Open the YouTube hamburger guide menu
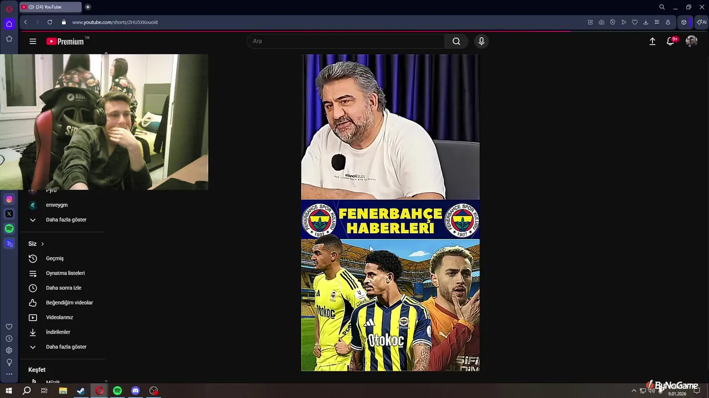Viewport: 709px width, 398px height. [33, 41]
